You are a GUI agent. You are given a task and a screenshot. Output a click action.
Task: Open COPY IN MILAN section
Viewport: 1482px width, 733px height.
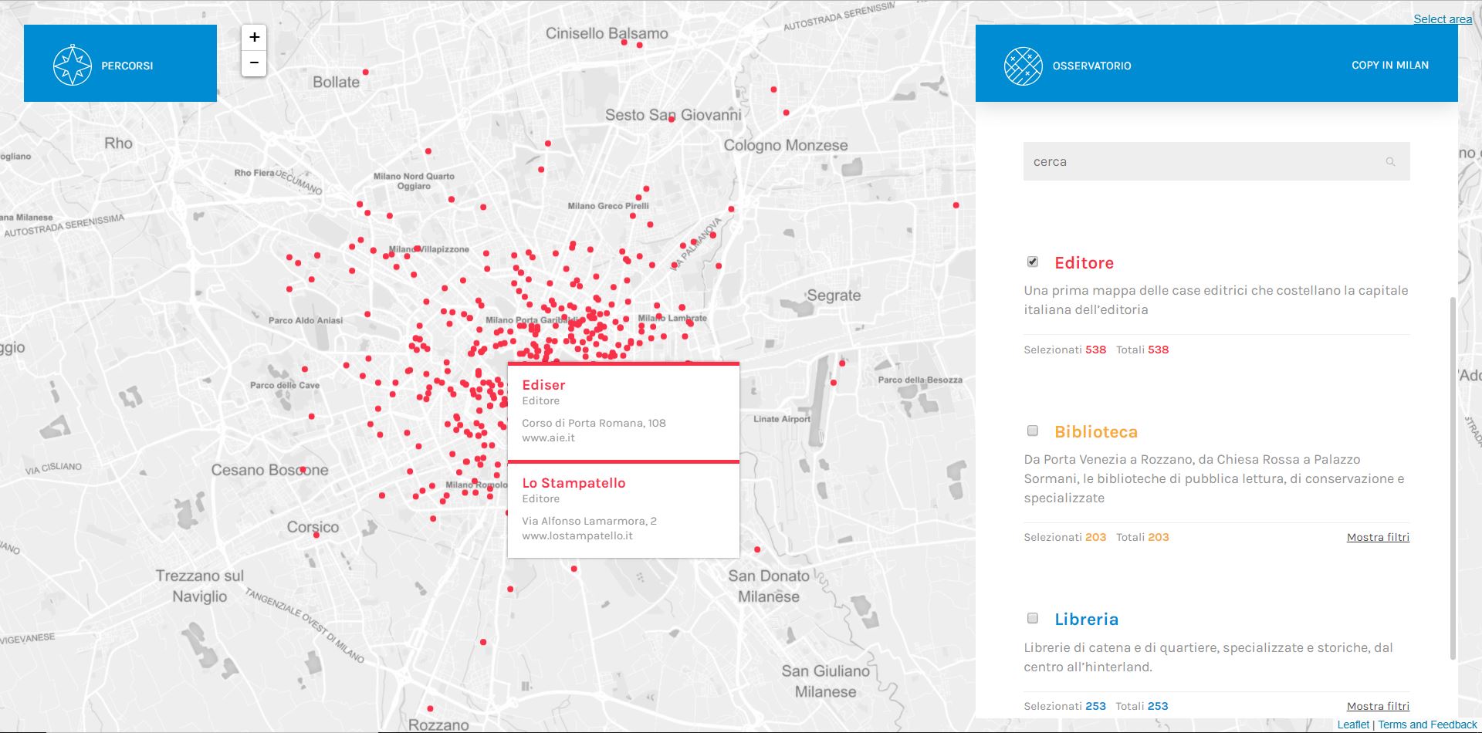tap(1389, 66)
